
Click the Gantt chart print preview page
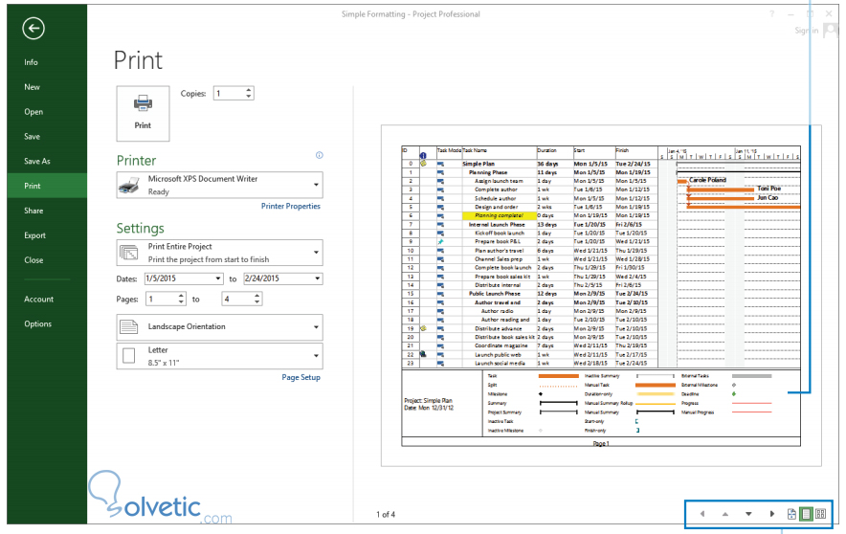click(601, 296)
